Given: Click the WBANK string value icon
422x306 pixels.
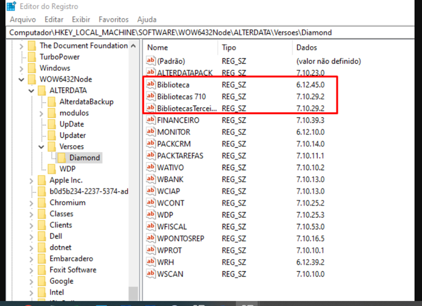Looking at the screenshot, I should tap(151, 179).
